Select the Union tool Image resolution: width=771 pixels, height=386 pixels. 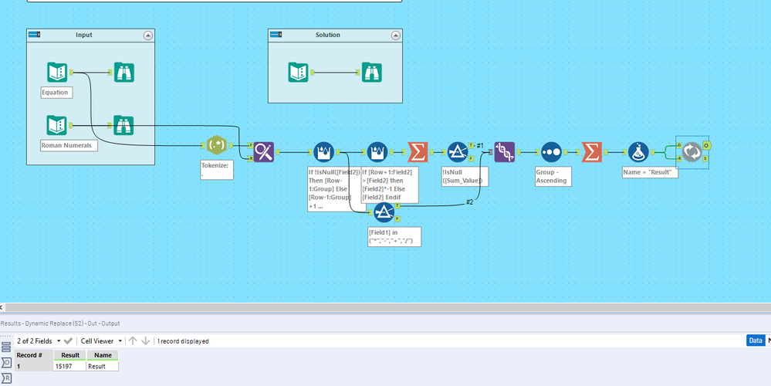tap(505, 152)
